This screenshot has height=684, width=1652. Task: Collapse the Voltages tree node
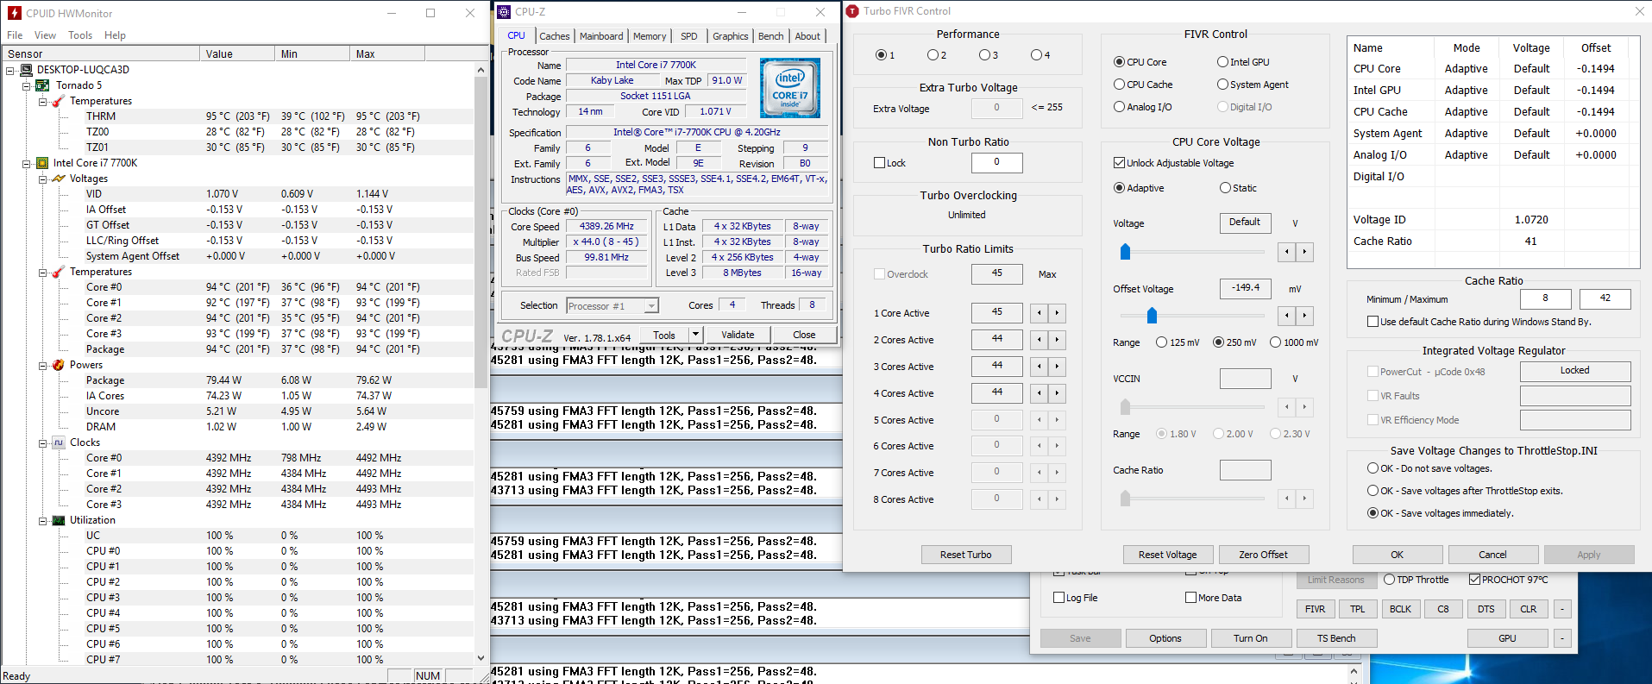(x=42, y=179)
